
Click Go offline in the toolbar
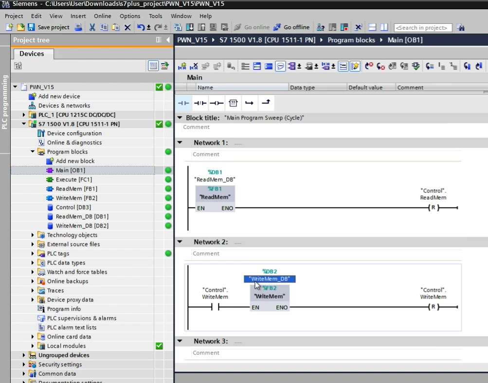point(291,27)
